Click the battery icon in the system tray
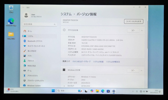This screenshot has height=100, width=168. tap(147, 91)
